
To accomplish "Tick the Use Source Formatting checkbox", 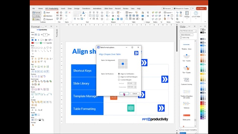I will coord(180,130).
